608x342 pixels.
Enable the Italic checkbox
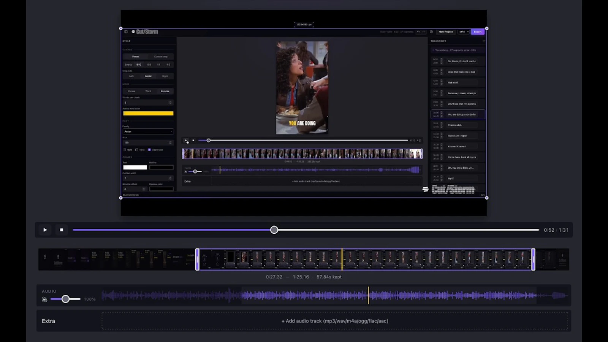point(136,149)
